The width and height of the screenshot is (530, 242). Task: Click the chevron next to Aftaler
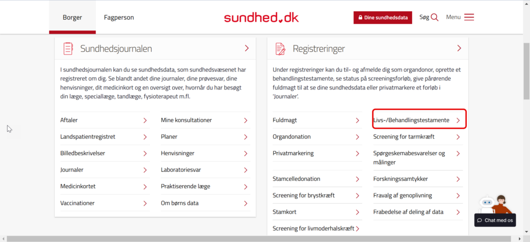tap(145, 120)
